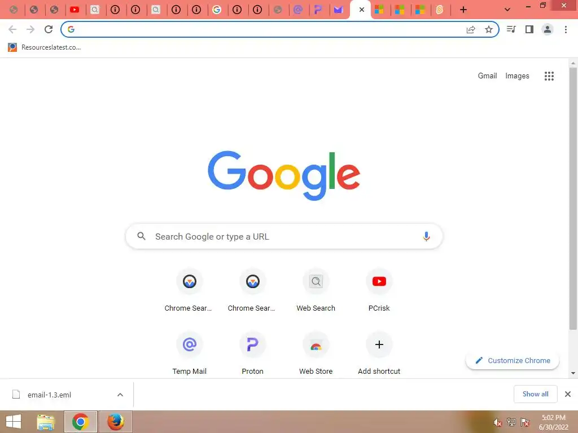This screenshot has width=578, height=433.
Task: Bookmark this tab with star icon
Action: point(489,29)
